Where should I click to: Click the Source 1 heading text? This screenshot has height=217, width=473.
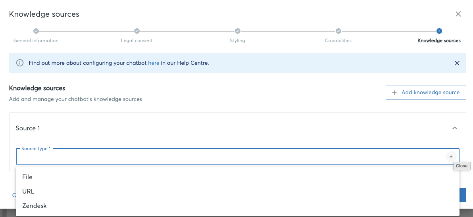point(28,128)
